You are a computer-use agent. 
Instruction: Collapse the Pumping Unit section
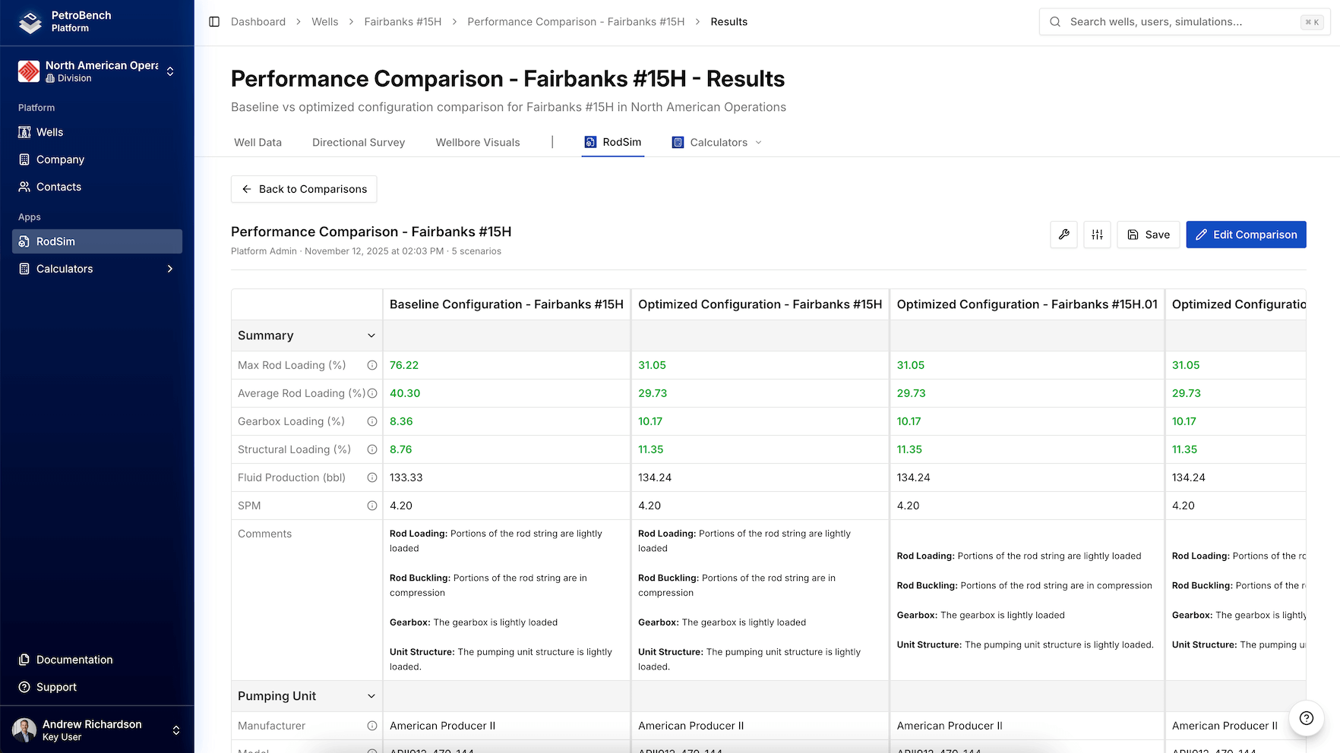click(x=371, y=696)
